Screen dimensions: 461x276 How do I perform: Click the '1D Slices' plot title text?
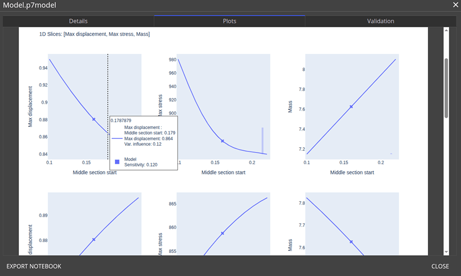pyautogui.click(x=95, y=34)
